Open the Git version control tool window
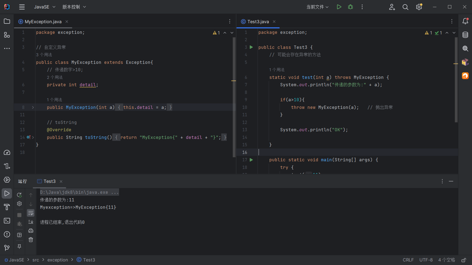The image size is (472, 265). 7,248
